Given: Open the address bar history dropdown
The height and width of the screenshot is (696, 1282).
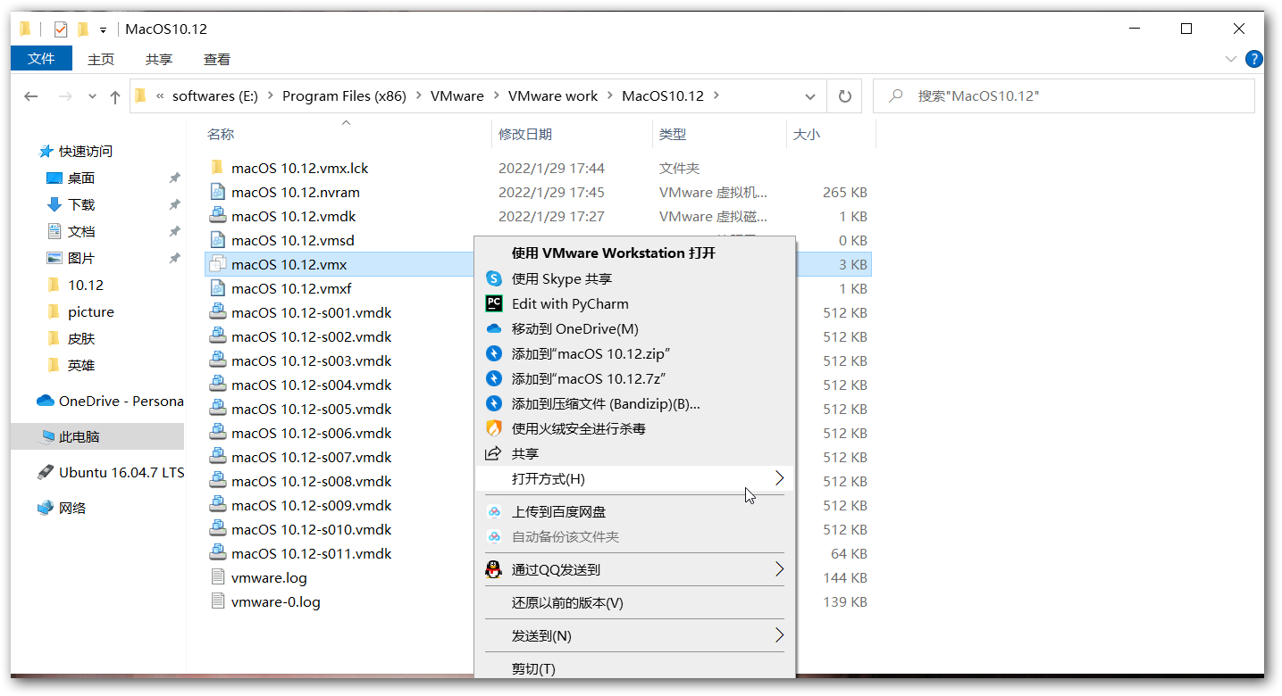Looking at the screenshot, I should click(x=810, y=96).
